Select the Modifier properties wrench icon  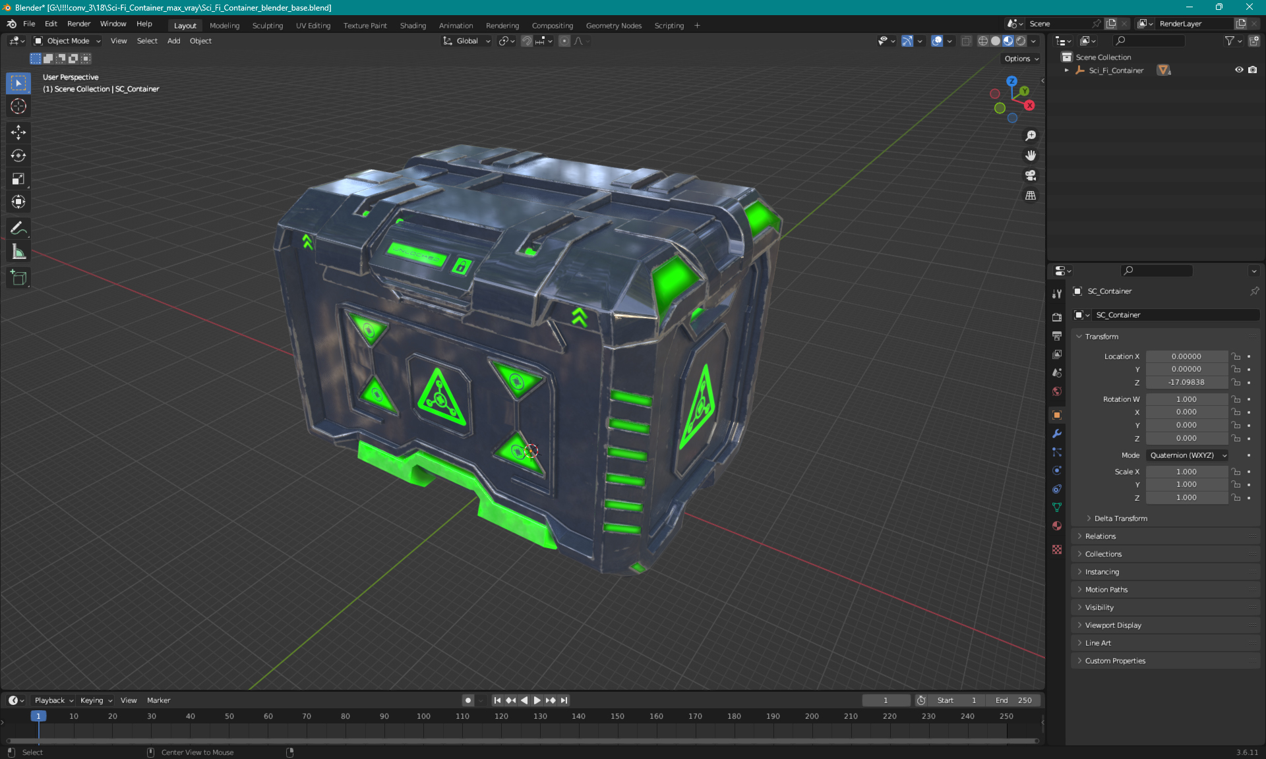pos(1057,434)
